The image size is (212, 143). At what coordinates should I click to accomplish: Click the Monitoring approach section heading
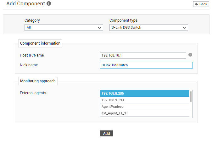pyautogui.click(x=38, y=81)
